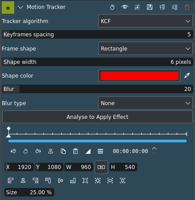Viewport: 195px width, 200px height.
Task: Open the Tracker algorithm KCF dropdown
Action: point(145,21)
